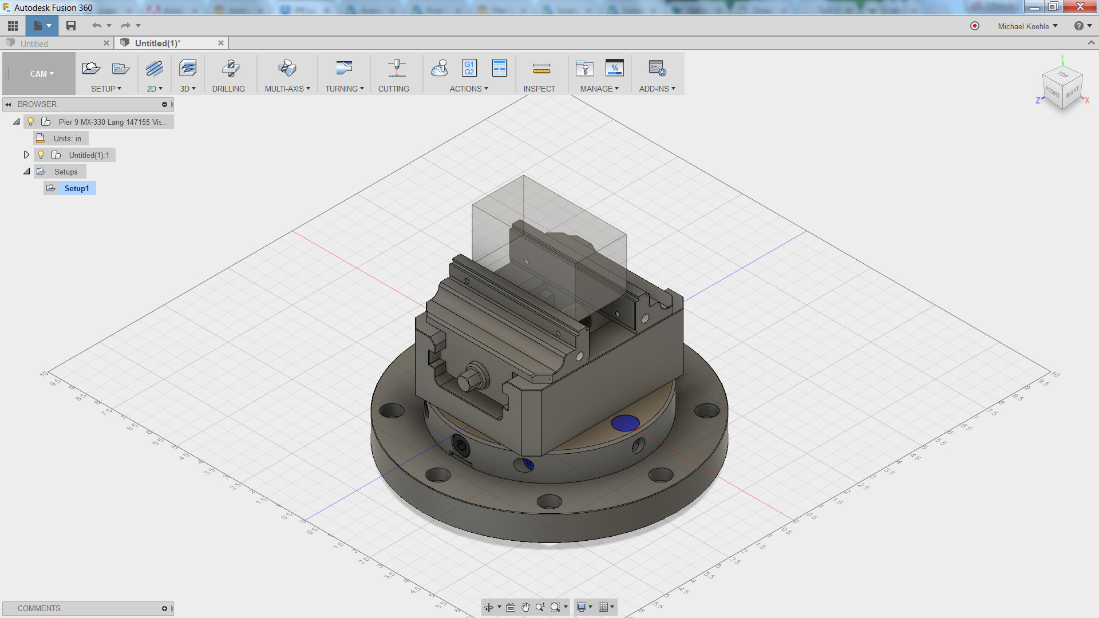Open the SETUP menu
The image size is (1099, 618).
[106, 89]
